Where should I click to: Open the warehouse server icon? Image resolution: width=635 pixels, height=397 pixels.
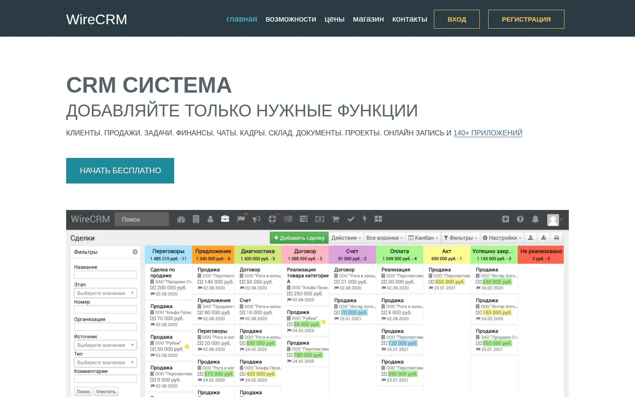click(x=304, y=219)
